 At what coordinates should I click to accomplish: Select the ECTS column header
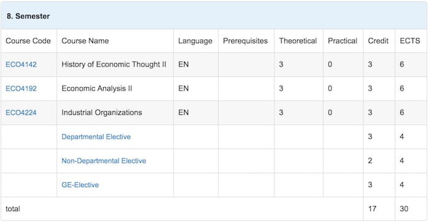click(x=410, y=41)
